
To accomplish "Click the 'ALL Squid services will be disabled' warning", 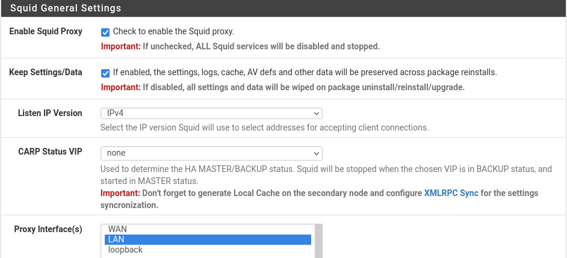I will coord(261,47).
